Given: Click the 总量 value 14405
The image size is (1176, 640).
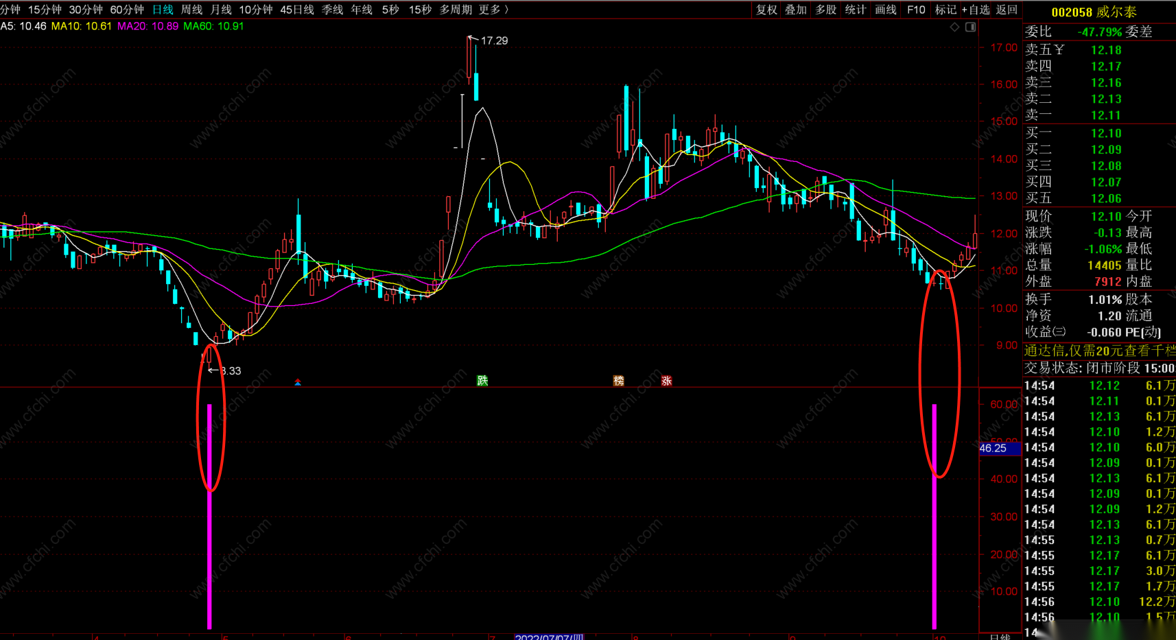Looking at the screenshot, I should [x=1105, y=265].
